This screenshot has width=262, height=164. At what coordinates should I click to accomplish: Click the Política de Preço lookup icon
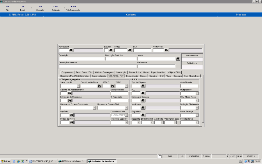[71, 123]
